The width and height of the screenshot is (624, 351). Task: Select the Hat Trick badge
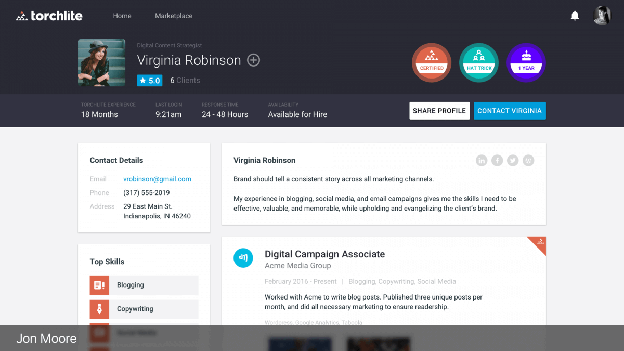pos(479,62)
